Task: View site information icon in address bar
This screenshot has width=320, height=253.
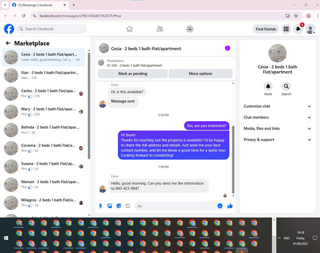Action: coord(35,15)
